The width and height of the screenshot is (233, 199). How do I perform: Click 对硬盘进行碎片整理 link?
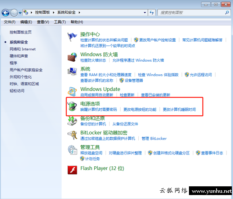click(125, 153)
